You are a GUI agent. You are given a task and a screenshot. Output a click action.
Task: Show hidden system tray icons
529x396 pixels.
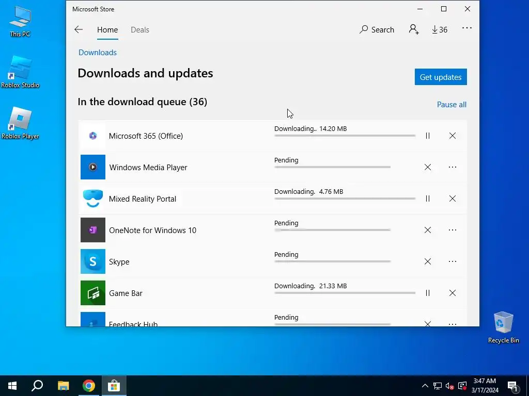click(x=425, y=386)
